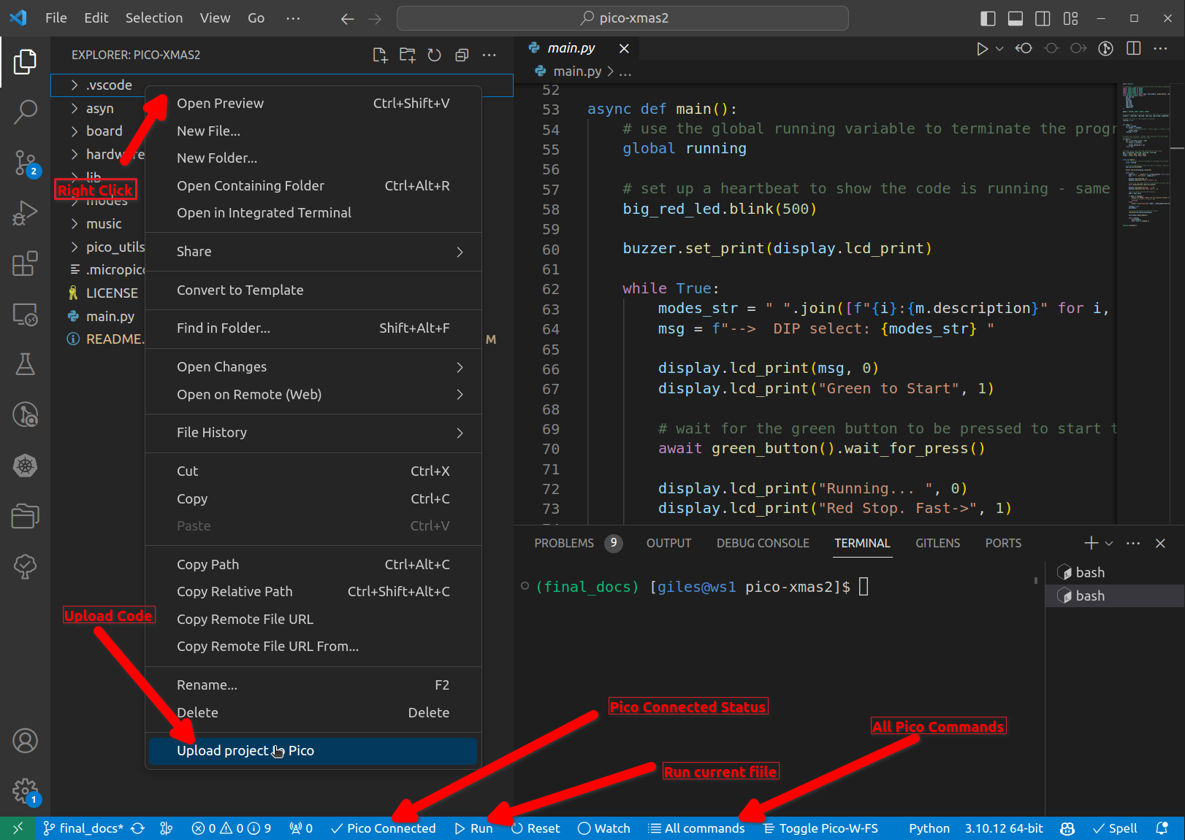Switch to the OUTPUT tab

pyautogui.click(x=668, y=543)
